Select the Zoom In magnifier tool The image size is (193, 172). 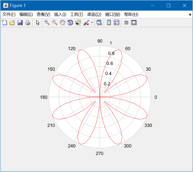tap(47, 23)
